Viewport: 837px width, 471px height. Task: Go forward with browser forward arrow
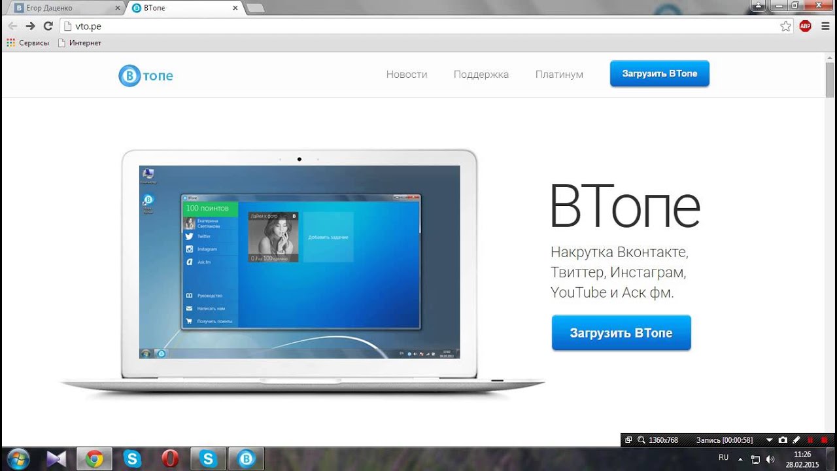[x=30, y=26]
